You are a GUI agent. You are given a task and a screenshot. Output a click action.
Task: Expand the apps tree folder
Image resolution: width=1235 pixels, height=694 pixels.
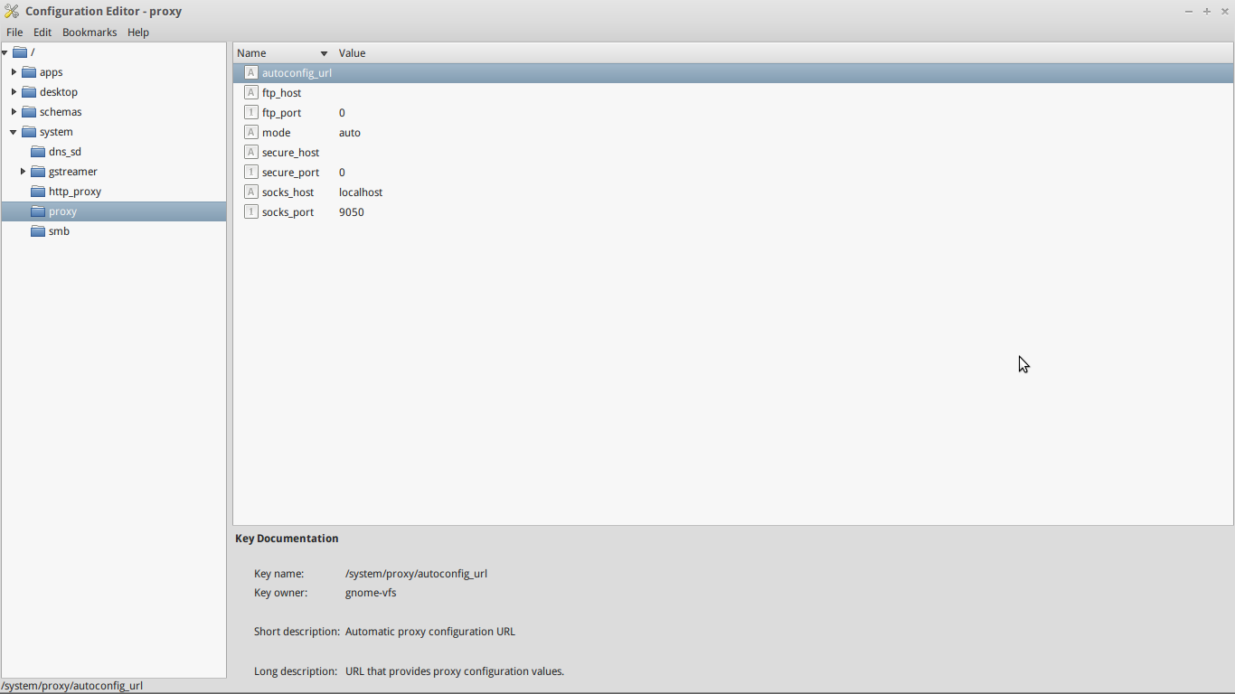14,72
